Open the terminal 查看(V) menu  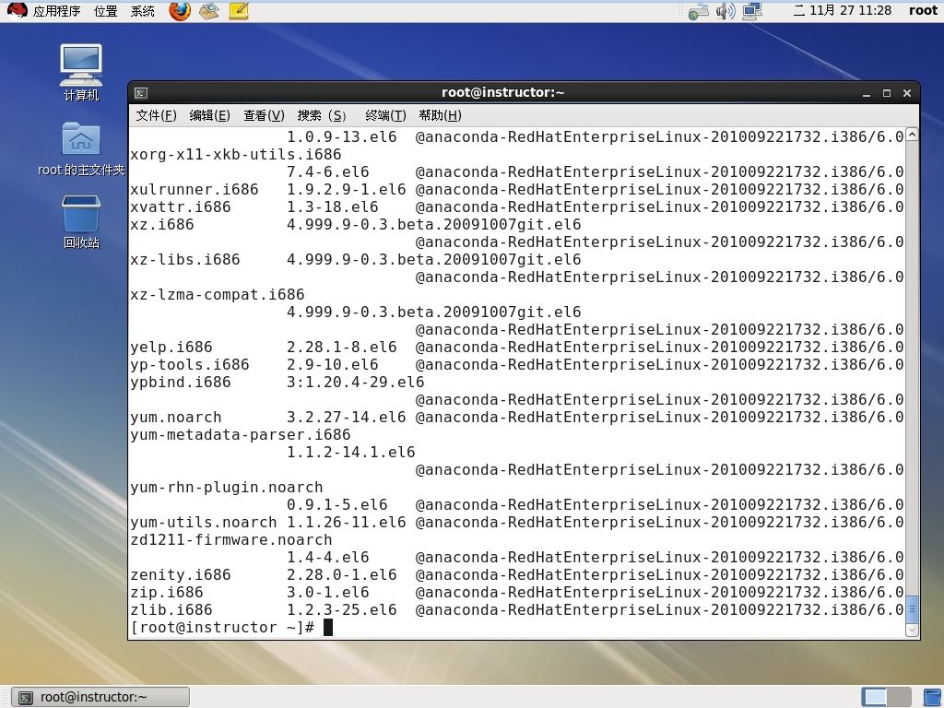coord(264,115)
